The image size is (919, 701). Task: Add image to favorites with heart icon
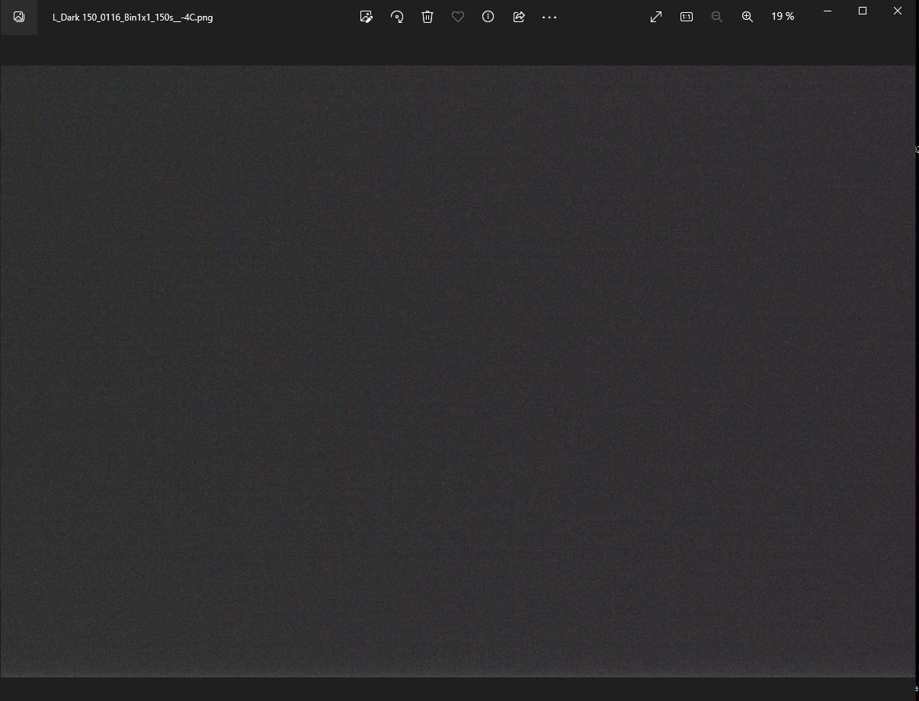point(458,17)
